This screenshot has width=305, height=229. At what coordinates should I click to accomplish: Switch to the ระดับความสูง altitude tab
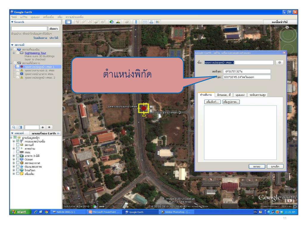258,95
